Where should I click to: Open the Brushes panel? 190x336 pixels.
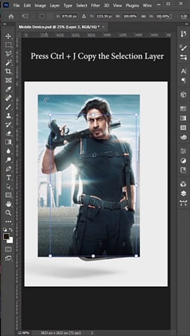(x=183, y=48)
